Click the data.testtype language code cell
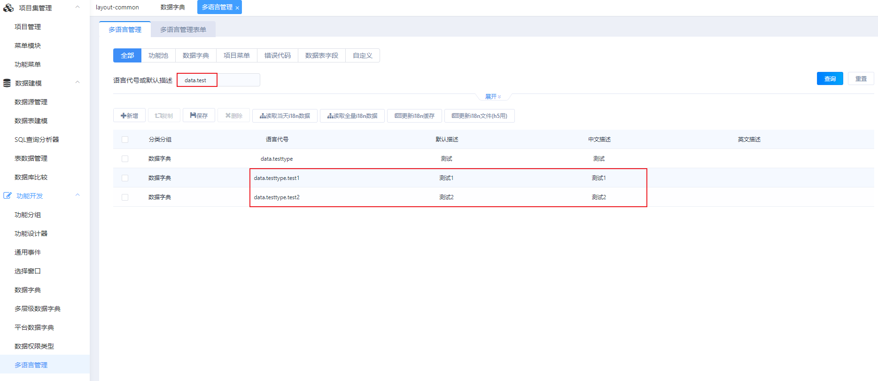The image size is (878, 381). [x=277, y=159]
